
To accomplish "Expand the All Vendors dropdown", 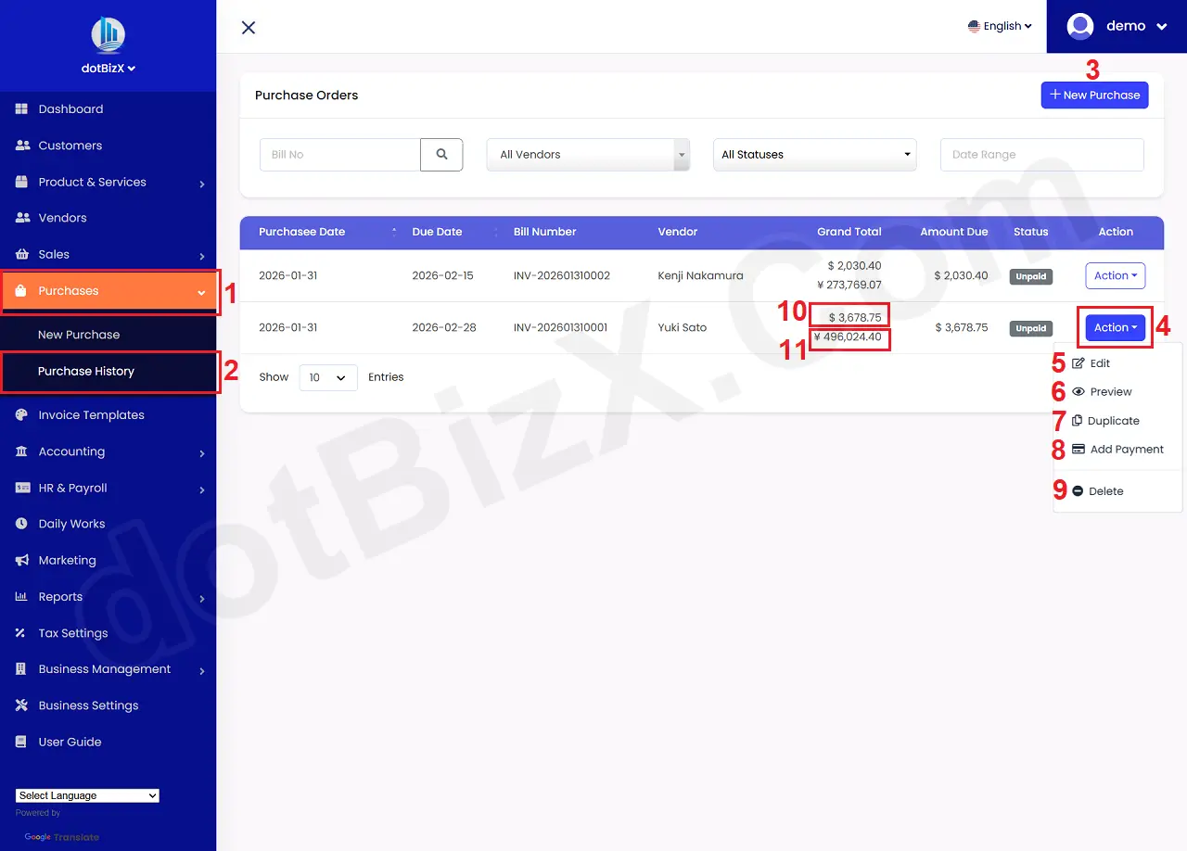I will 588,155.
